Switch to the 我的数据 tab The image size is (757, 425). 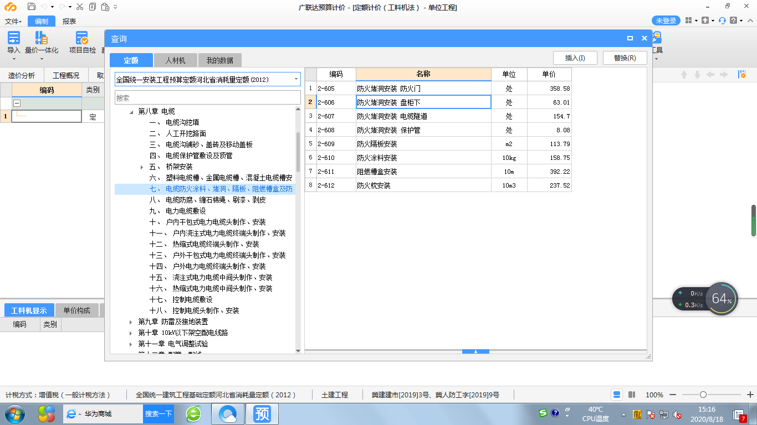point(220,60)
